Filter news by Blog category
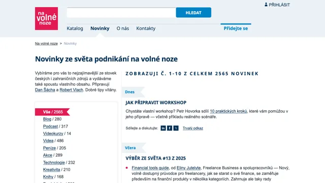 click(x=47, y=119)
